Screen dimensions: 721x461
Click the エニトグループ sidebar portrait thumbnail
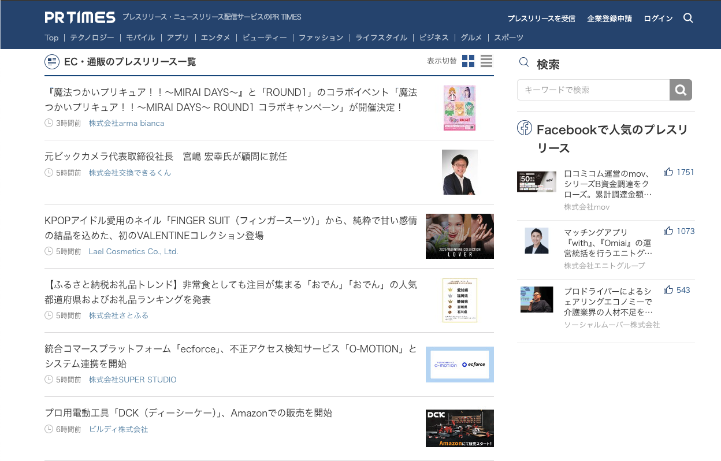(x=537, y=240)
